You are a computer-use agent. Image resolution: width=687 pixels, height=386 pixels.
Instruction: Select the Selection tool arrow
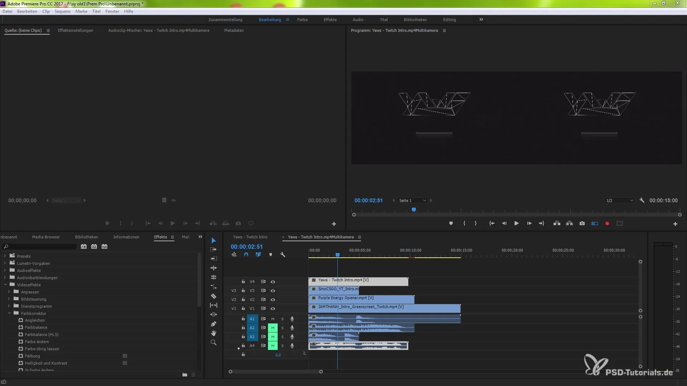pyautogui.click(x=214, y=240)
